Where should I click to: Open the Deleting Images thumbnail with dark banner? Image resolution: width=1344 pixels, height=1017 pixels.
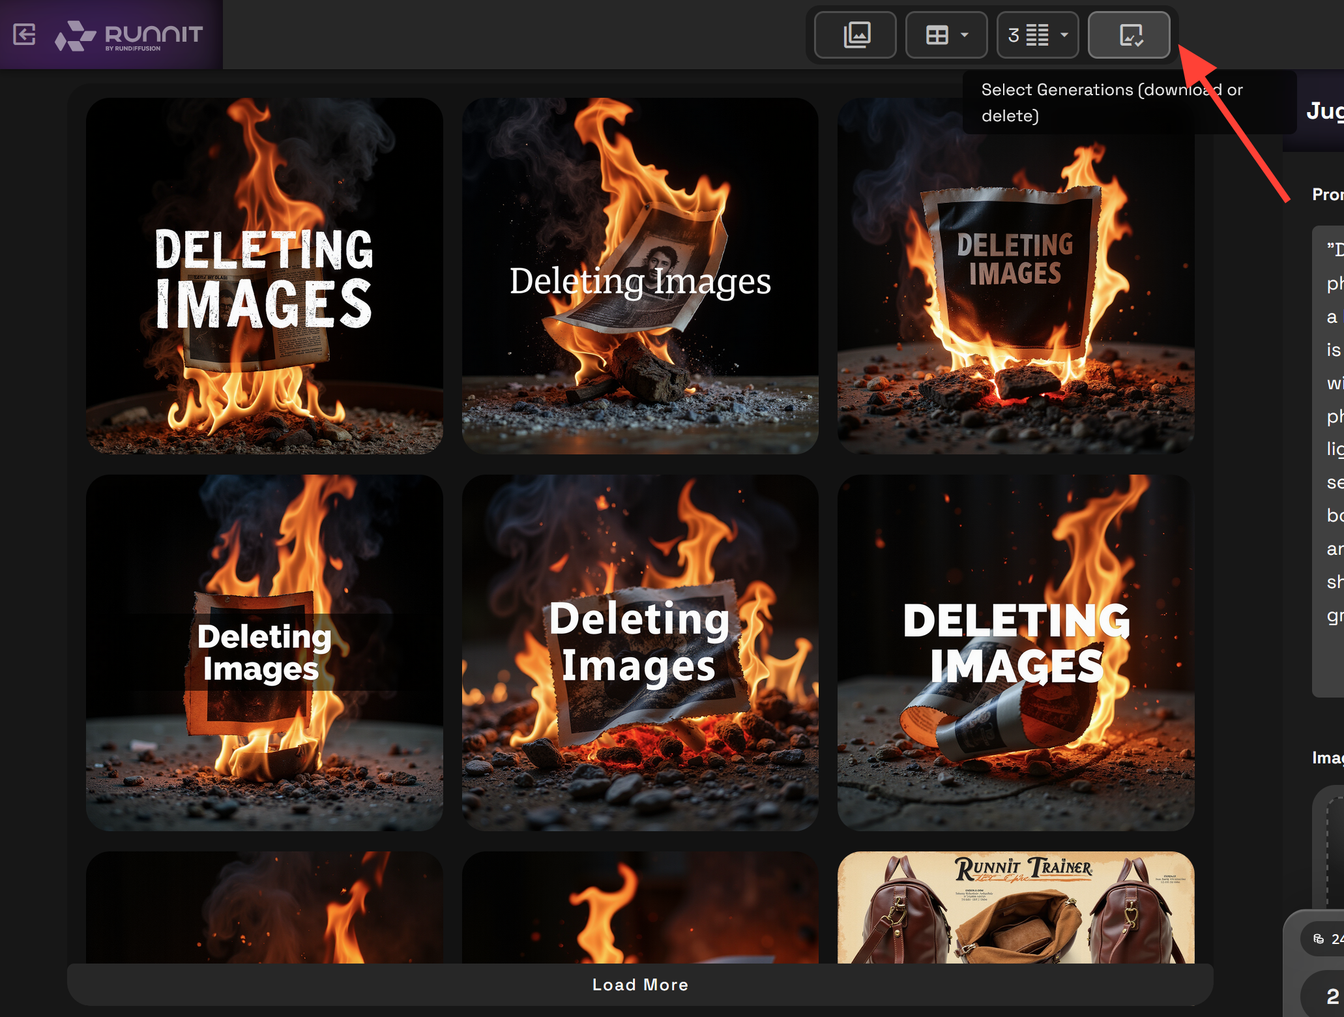265,653
